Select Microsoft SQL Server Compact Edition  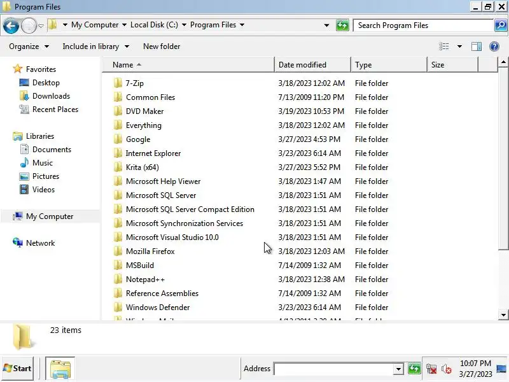click(x=190, y=209)
